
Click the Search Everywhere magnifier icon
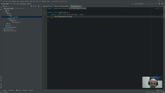pyautogui.click(x=164, y=4)
